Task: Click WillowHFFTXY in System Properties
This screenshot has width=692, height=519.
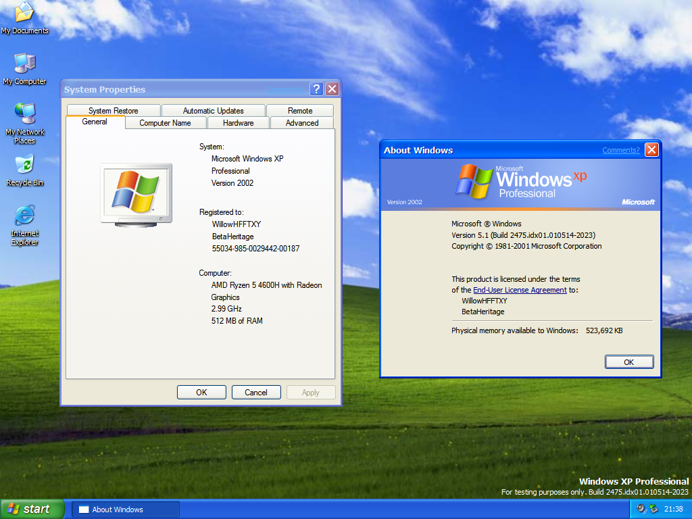Action: click(237, 224)
